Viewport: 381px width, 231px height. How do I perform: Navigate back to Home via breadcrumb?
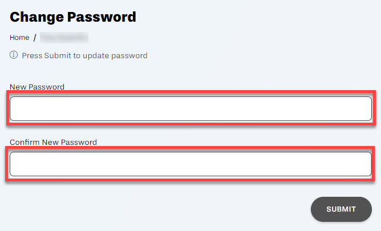(x=19, y=38)
